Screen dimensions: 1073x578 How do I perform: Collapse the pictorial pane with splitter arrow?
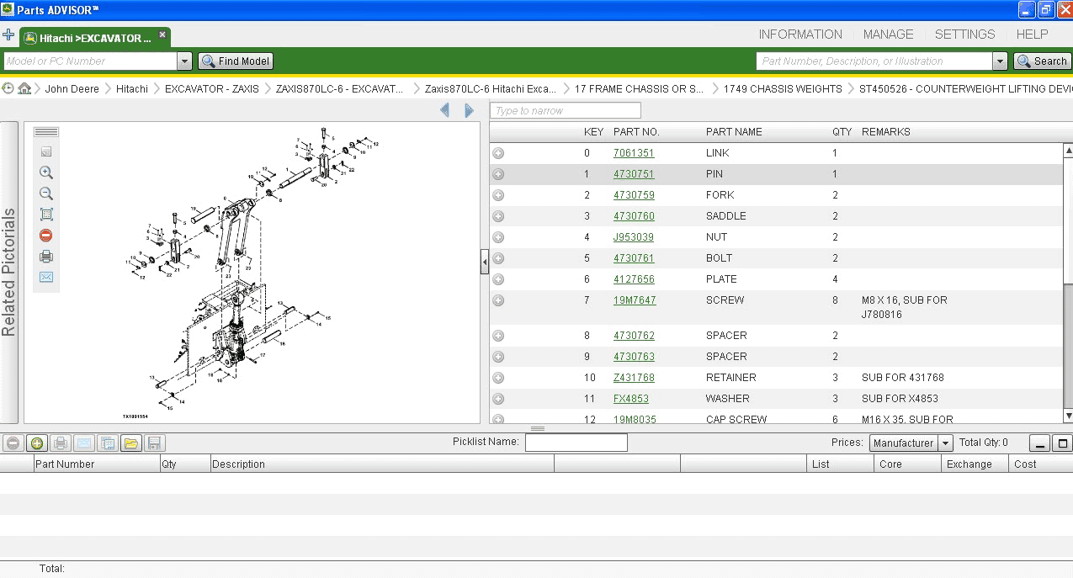[x=485, y=262]
